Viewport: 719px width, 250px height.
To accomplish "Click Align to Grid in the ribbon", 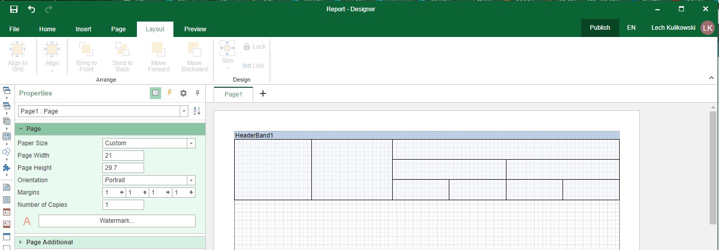I will [x=18, y=57].
